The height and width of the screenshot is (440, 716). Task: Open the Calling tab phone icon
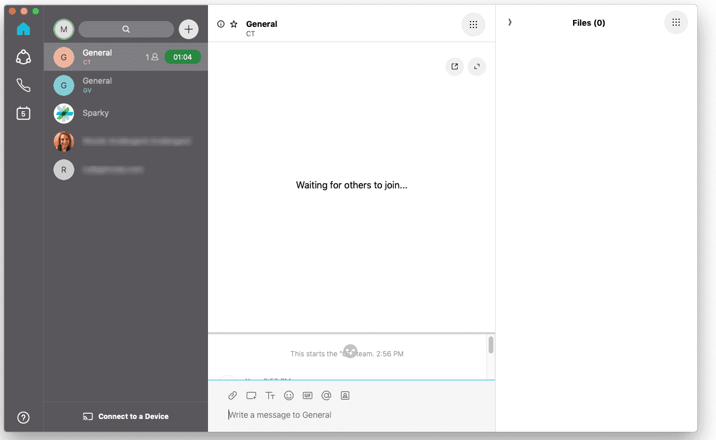click(23, 85)
